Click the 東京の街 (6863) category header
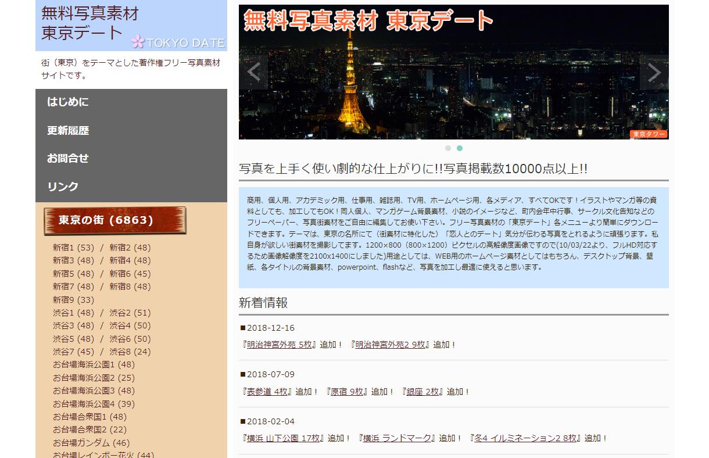 115,220
